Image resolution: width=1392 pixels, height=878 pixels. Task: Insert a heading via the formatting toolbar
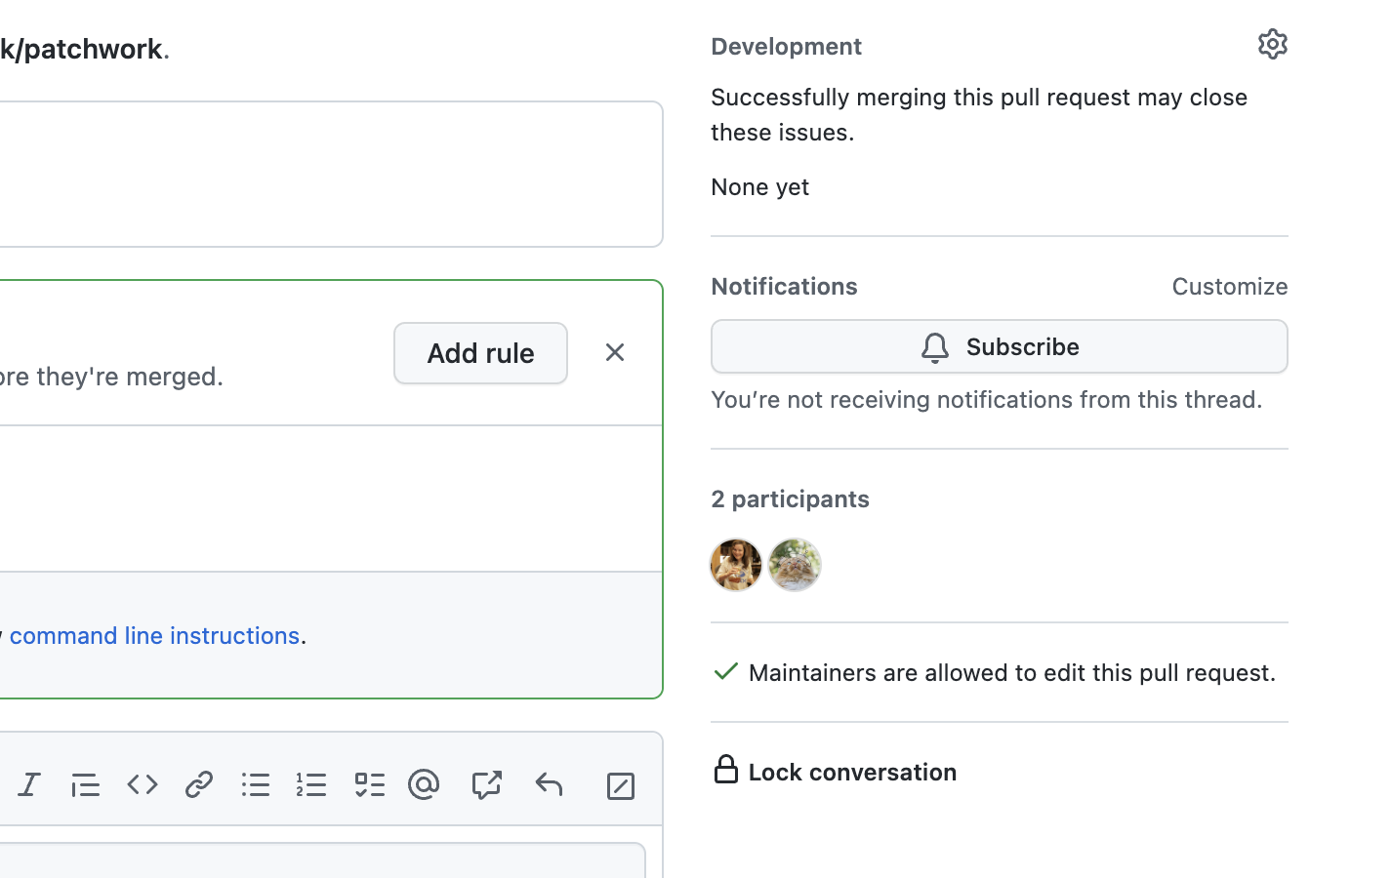pos(85,784)
